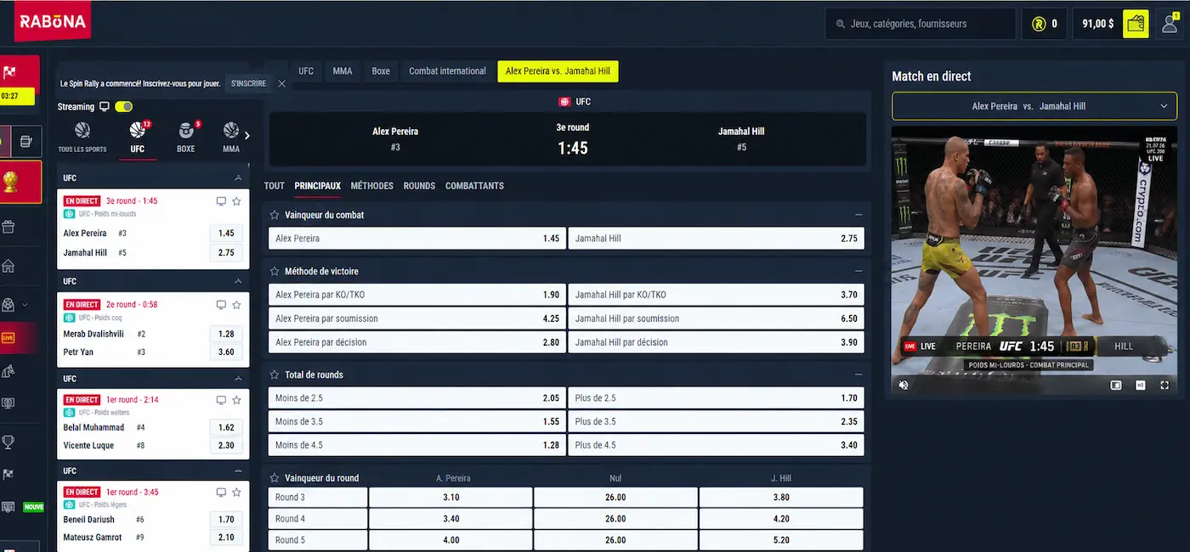Screen dimensions: 1190x552
Task: Open the horse racing sidebar icon
Action: [8, 370]
